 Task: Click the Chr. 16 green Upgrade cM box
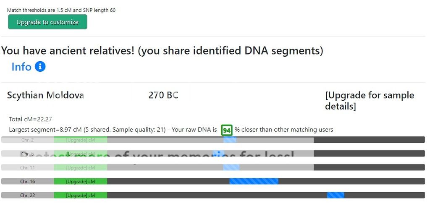pyautogui.click(x=80, y=181)
